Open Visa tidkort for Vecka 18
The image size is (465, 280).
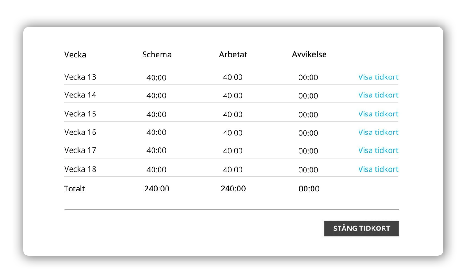point(378,169)
